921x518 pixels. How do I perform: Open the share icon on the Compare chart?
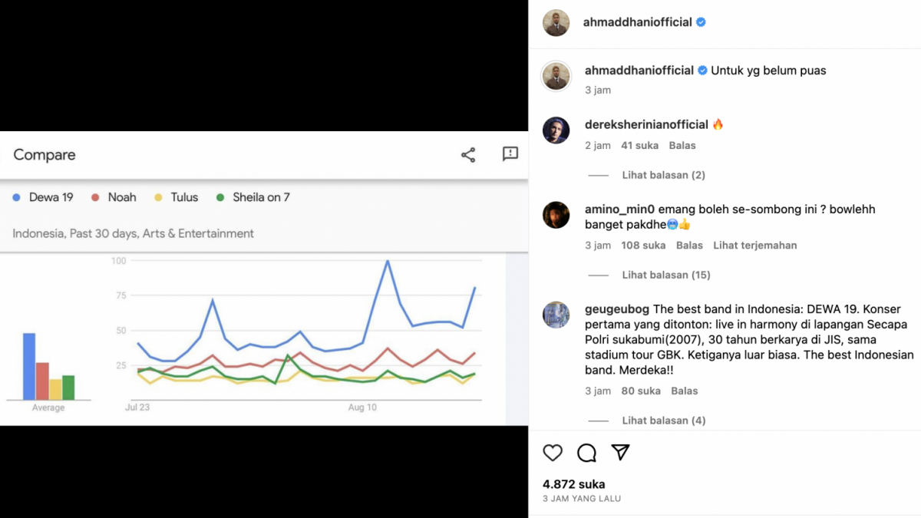[468, 154]
